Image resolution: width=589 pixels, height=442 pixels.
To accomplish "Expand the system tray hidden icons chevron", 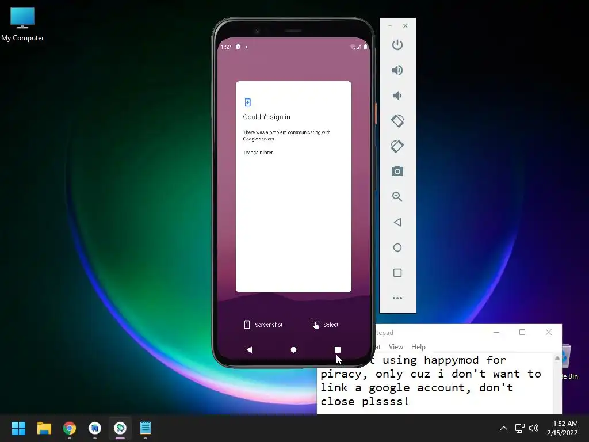I will click(x=504, y=428).
